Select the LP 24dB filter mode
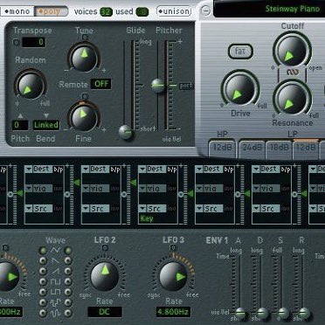The height and width of the screenshot is (325, 325). (252, 148)
